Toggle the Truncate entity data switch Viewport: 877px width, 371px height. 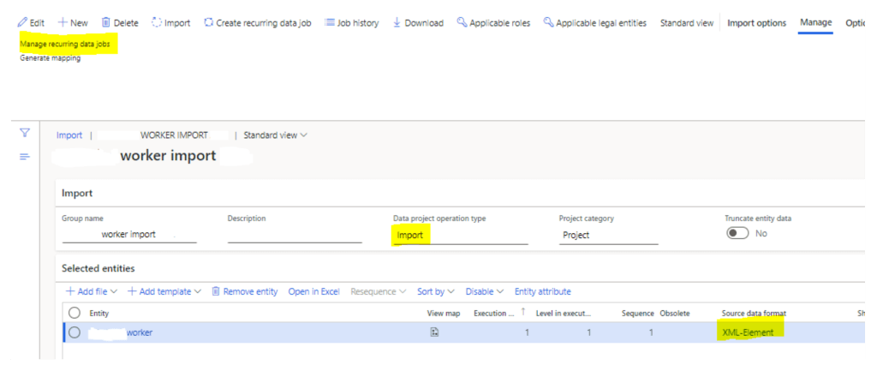pyautogui.click(x=737, y=234)
